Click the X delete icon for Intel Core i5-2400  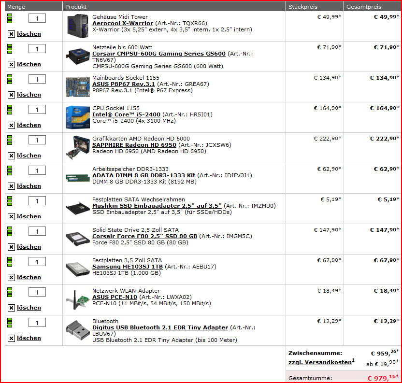(11, 125)
